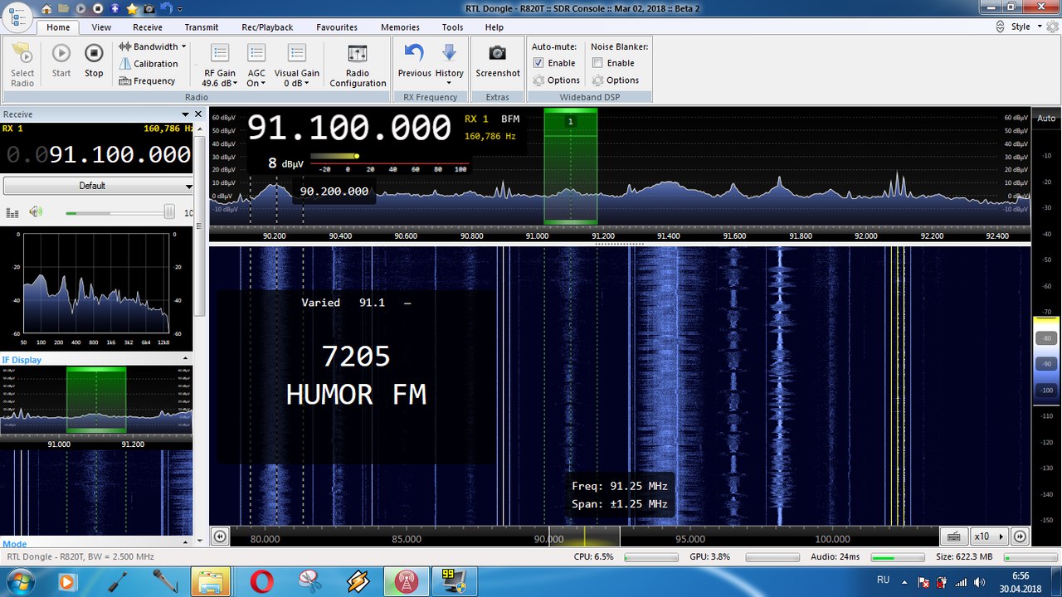Click the keyboard icon button near span bar
The image size is (1062, 597).
(x=954, y=536)
